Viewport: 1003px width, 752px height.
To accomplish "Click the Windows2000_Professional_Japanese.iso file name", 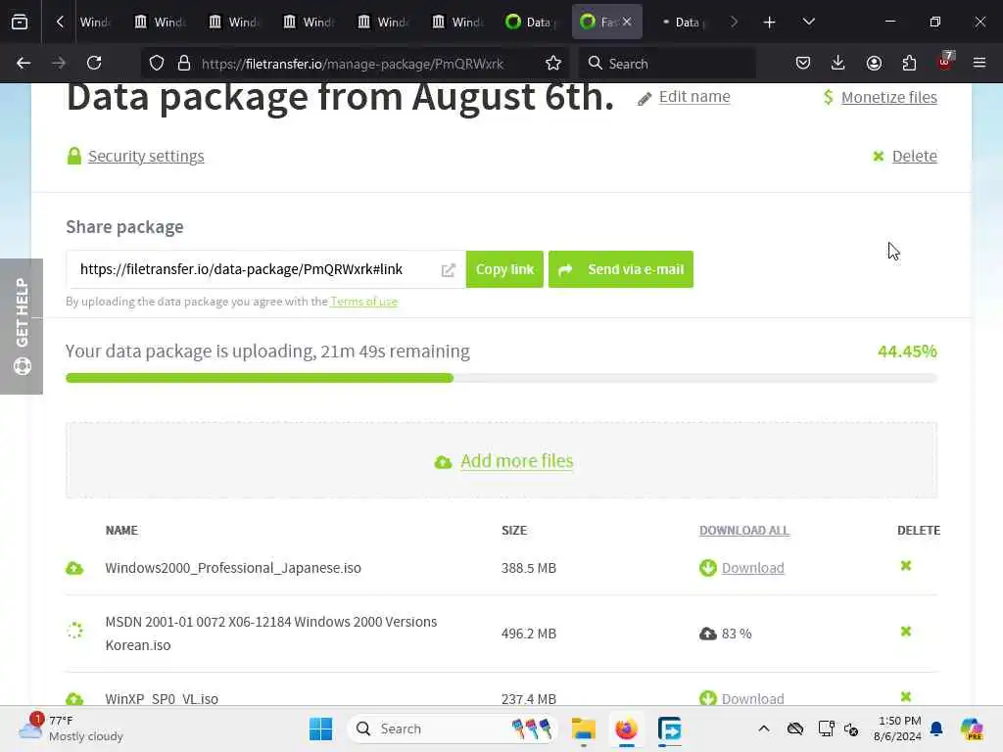I will [x=233, y=568].
